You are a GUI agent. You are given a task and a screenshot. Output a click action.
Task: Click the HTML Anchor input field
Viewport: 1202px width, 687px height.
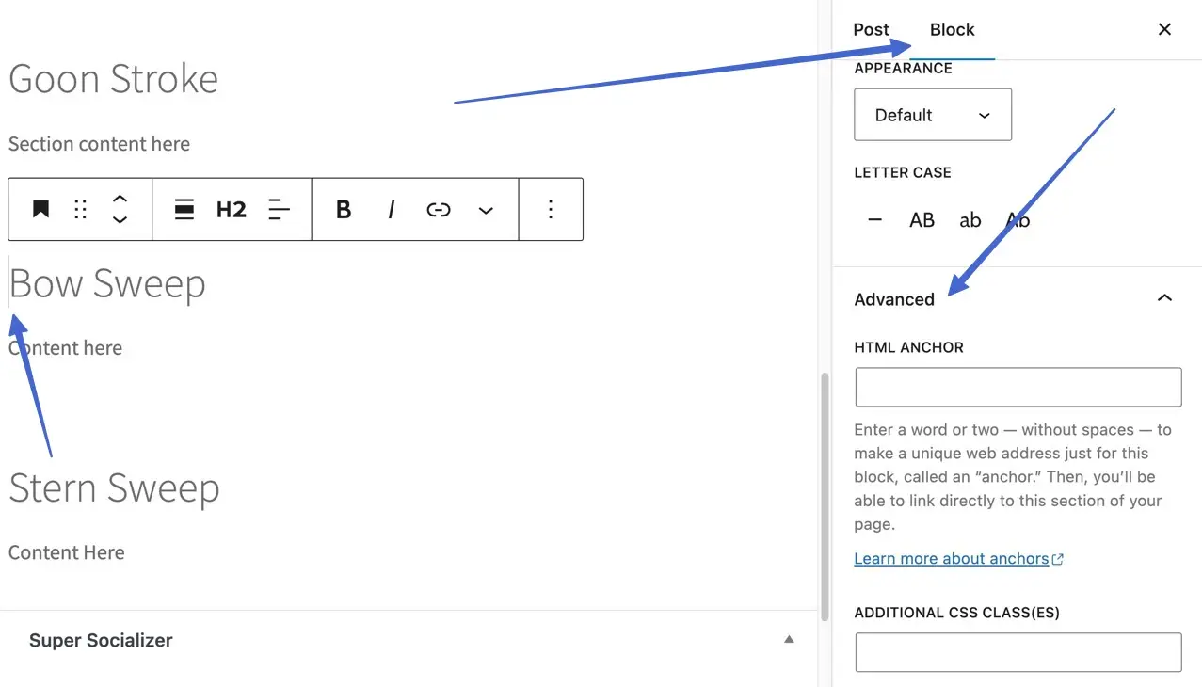coord(1018,387)
